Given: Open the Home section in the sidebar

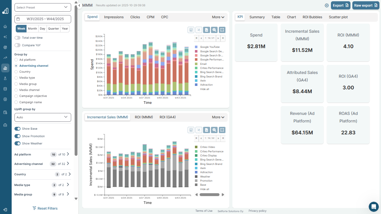Looking at the screenshot, I should [5, 27].
